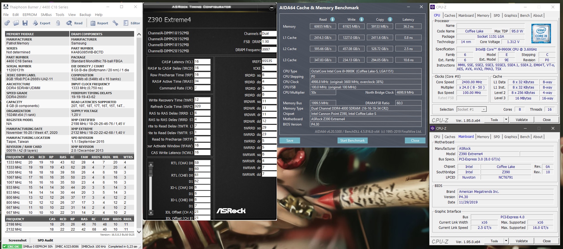This screenshot has height=249, width=563.
Task: Switch to Graphics tab in lower CPU-Z
Action: tap(510, 137)
